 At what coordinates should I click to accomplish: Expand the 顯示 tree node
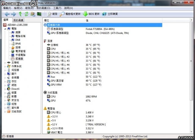point(5,74)
